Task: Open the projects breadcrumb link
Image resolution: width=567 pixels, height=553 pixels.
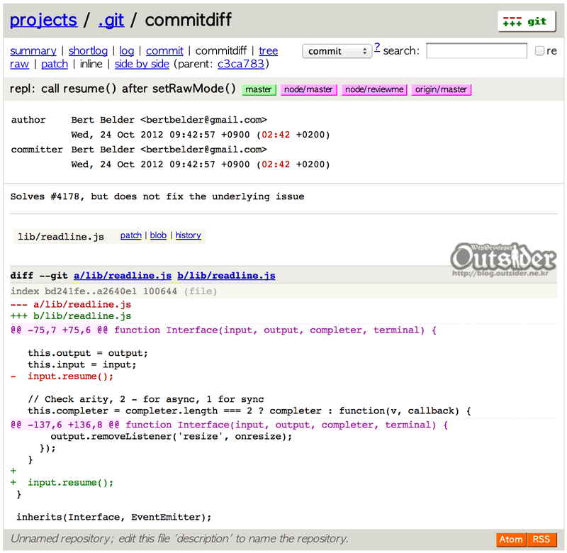Action: click(43, 20)
